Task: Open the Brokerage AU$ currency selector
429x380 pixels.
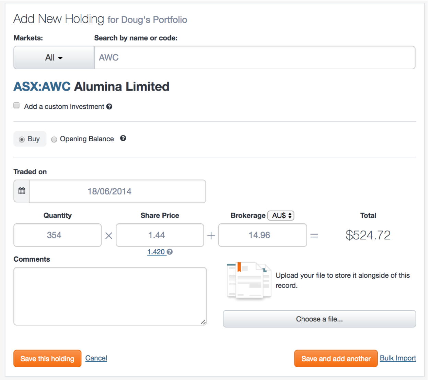Action: 281,215
